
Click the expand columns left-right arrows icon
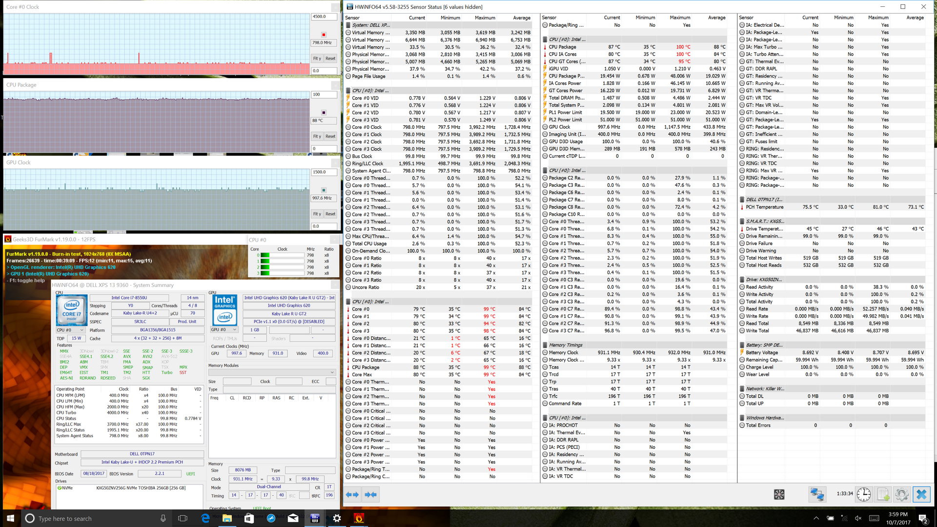click(352, 494)
